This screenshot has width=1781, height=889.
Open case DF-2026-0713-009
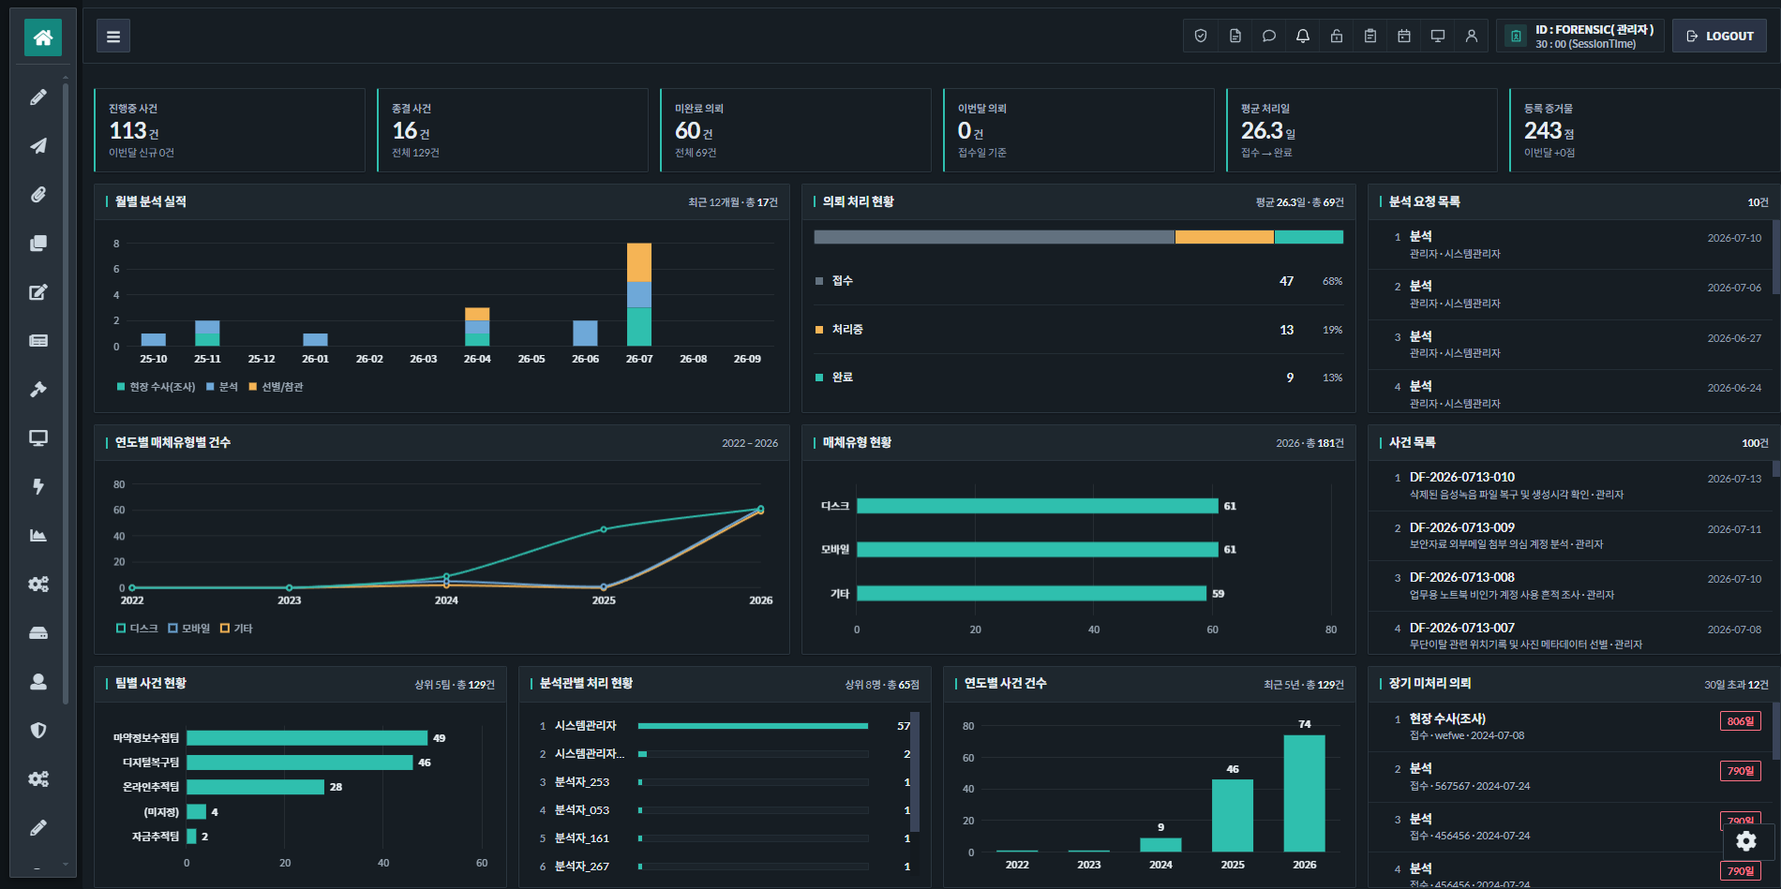[x=1570, y=536]
